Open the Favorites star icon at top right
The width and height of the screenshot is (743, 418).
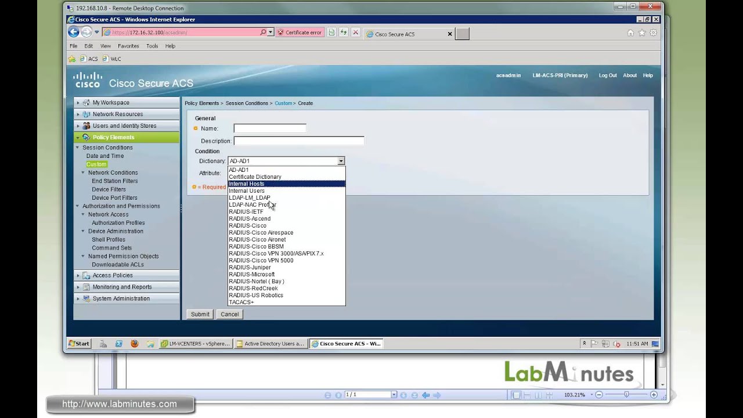[x=642, y=33]
